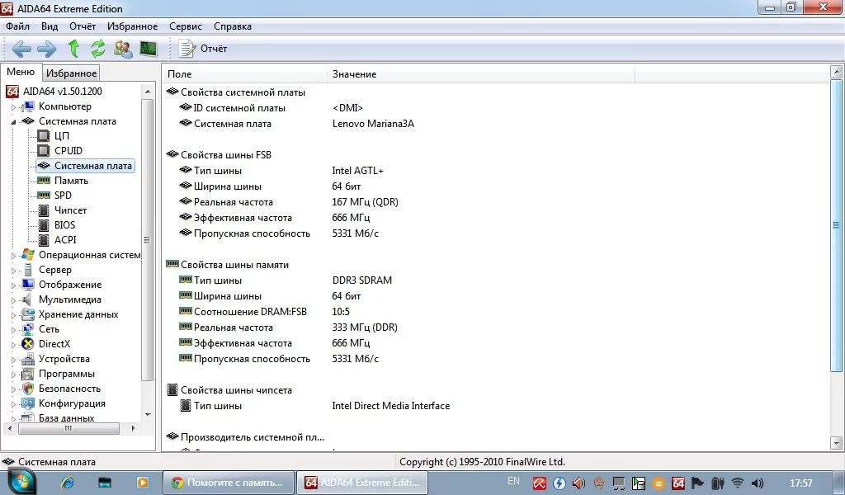The image size is (845, 495).
Task: Open the Windows Start button
Action: pyautogui.click(x=21, y=483)
